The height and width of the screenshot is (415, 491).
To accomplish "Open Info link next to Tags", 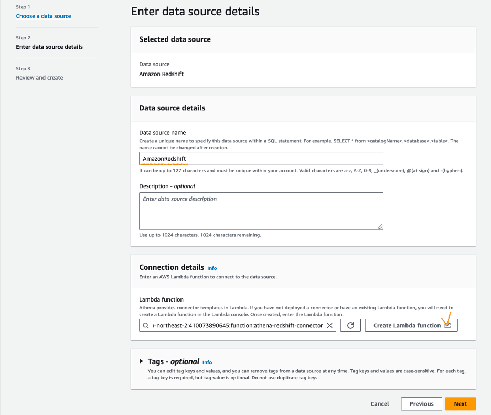I will [x=207, y=362].
